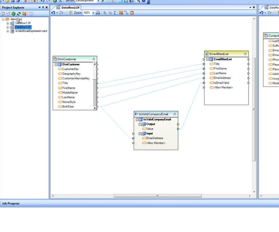
Task: Click the down arrow on the DimCustomer scrollbar
Action: coord(95,108)
